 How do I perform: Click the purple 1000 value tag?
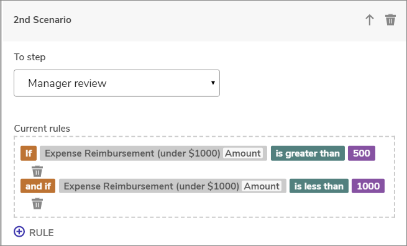368,186
